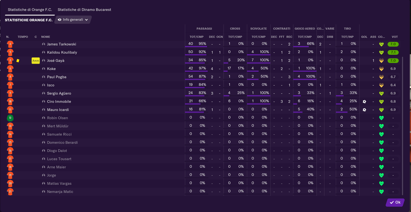Open Kalidou Koulibaly's player profile
Viewport: 411px width, 212px height.
click(62, 52)
